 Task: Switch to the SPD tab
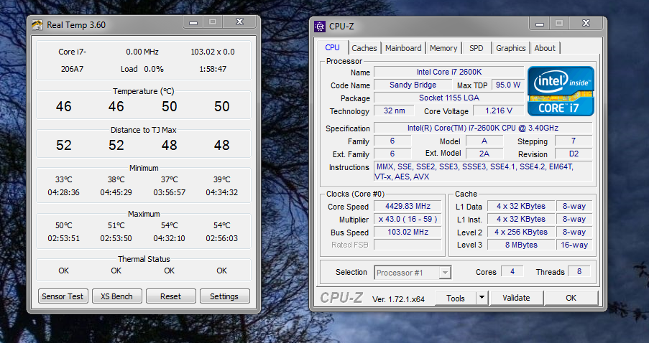click(476, 48)
